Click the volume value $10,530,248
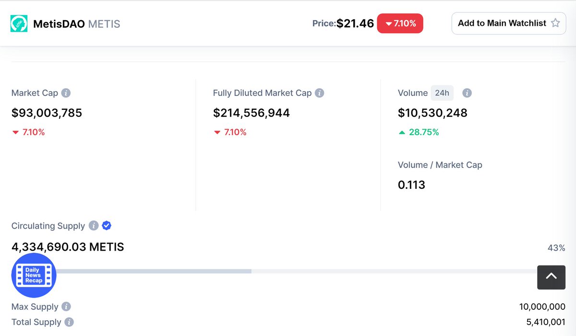The height and width of the screenshot is (336, 576). point(432,113)
